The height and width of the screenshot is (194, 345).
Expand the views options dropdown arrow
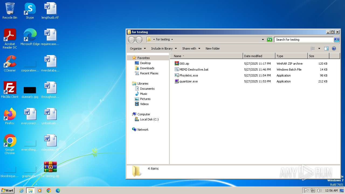click(319, 48)
